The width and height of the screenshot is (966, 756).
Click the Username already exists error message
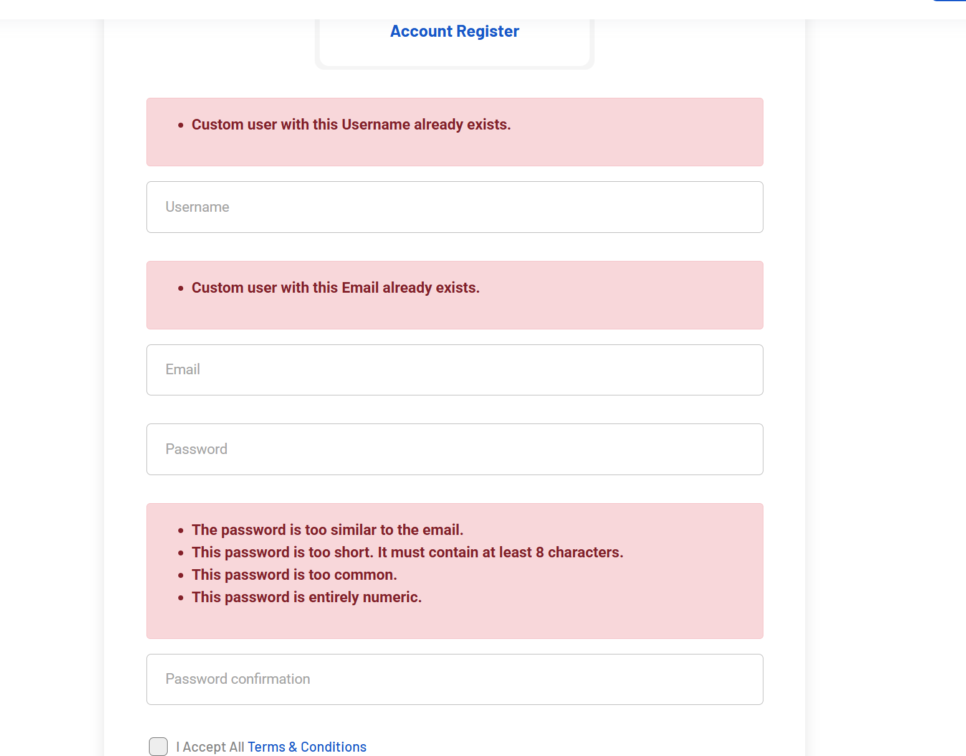[351, 125]
